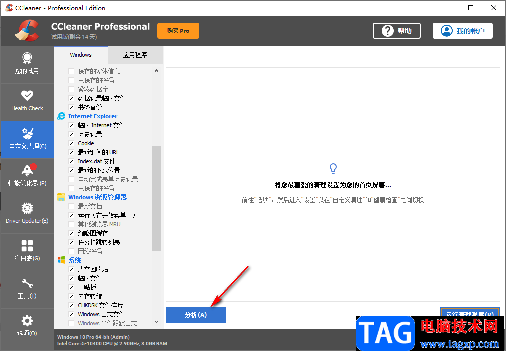Toggle 最近的下载位置 checkbox
This screenshot has width=506, height=351.
click(71, 170)
